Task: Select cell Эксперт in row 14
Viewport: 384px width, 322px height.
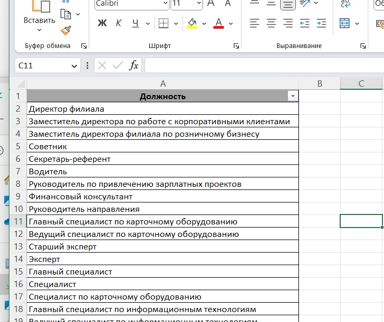Action: click(x=163, y=259)
